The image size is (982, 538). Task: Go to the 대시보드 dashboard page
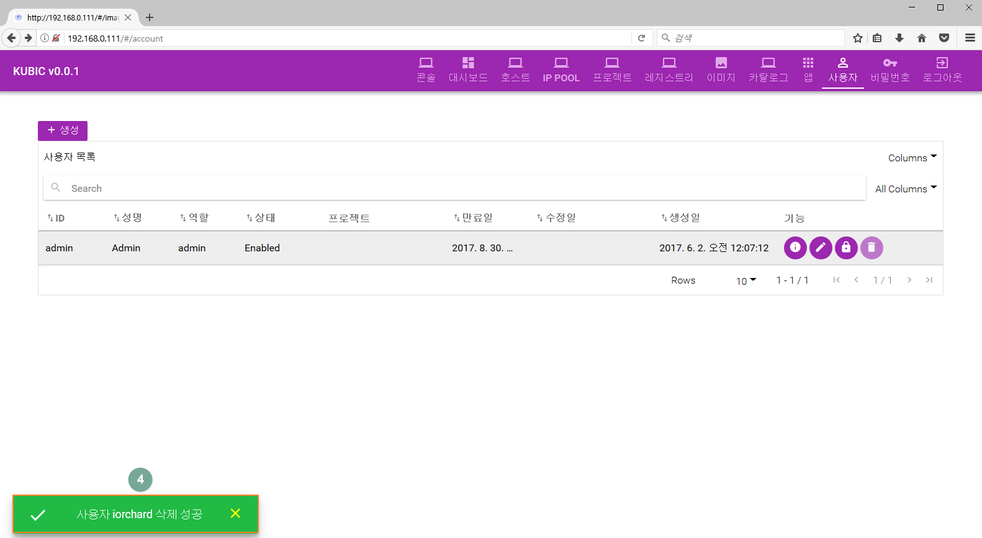(468, 70)
